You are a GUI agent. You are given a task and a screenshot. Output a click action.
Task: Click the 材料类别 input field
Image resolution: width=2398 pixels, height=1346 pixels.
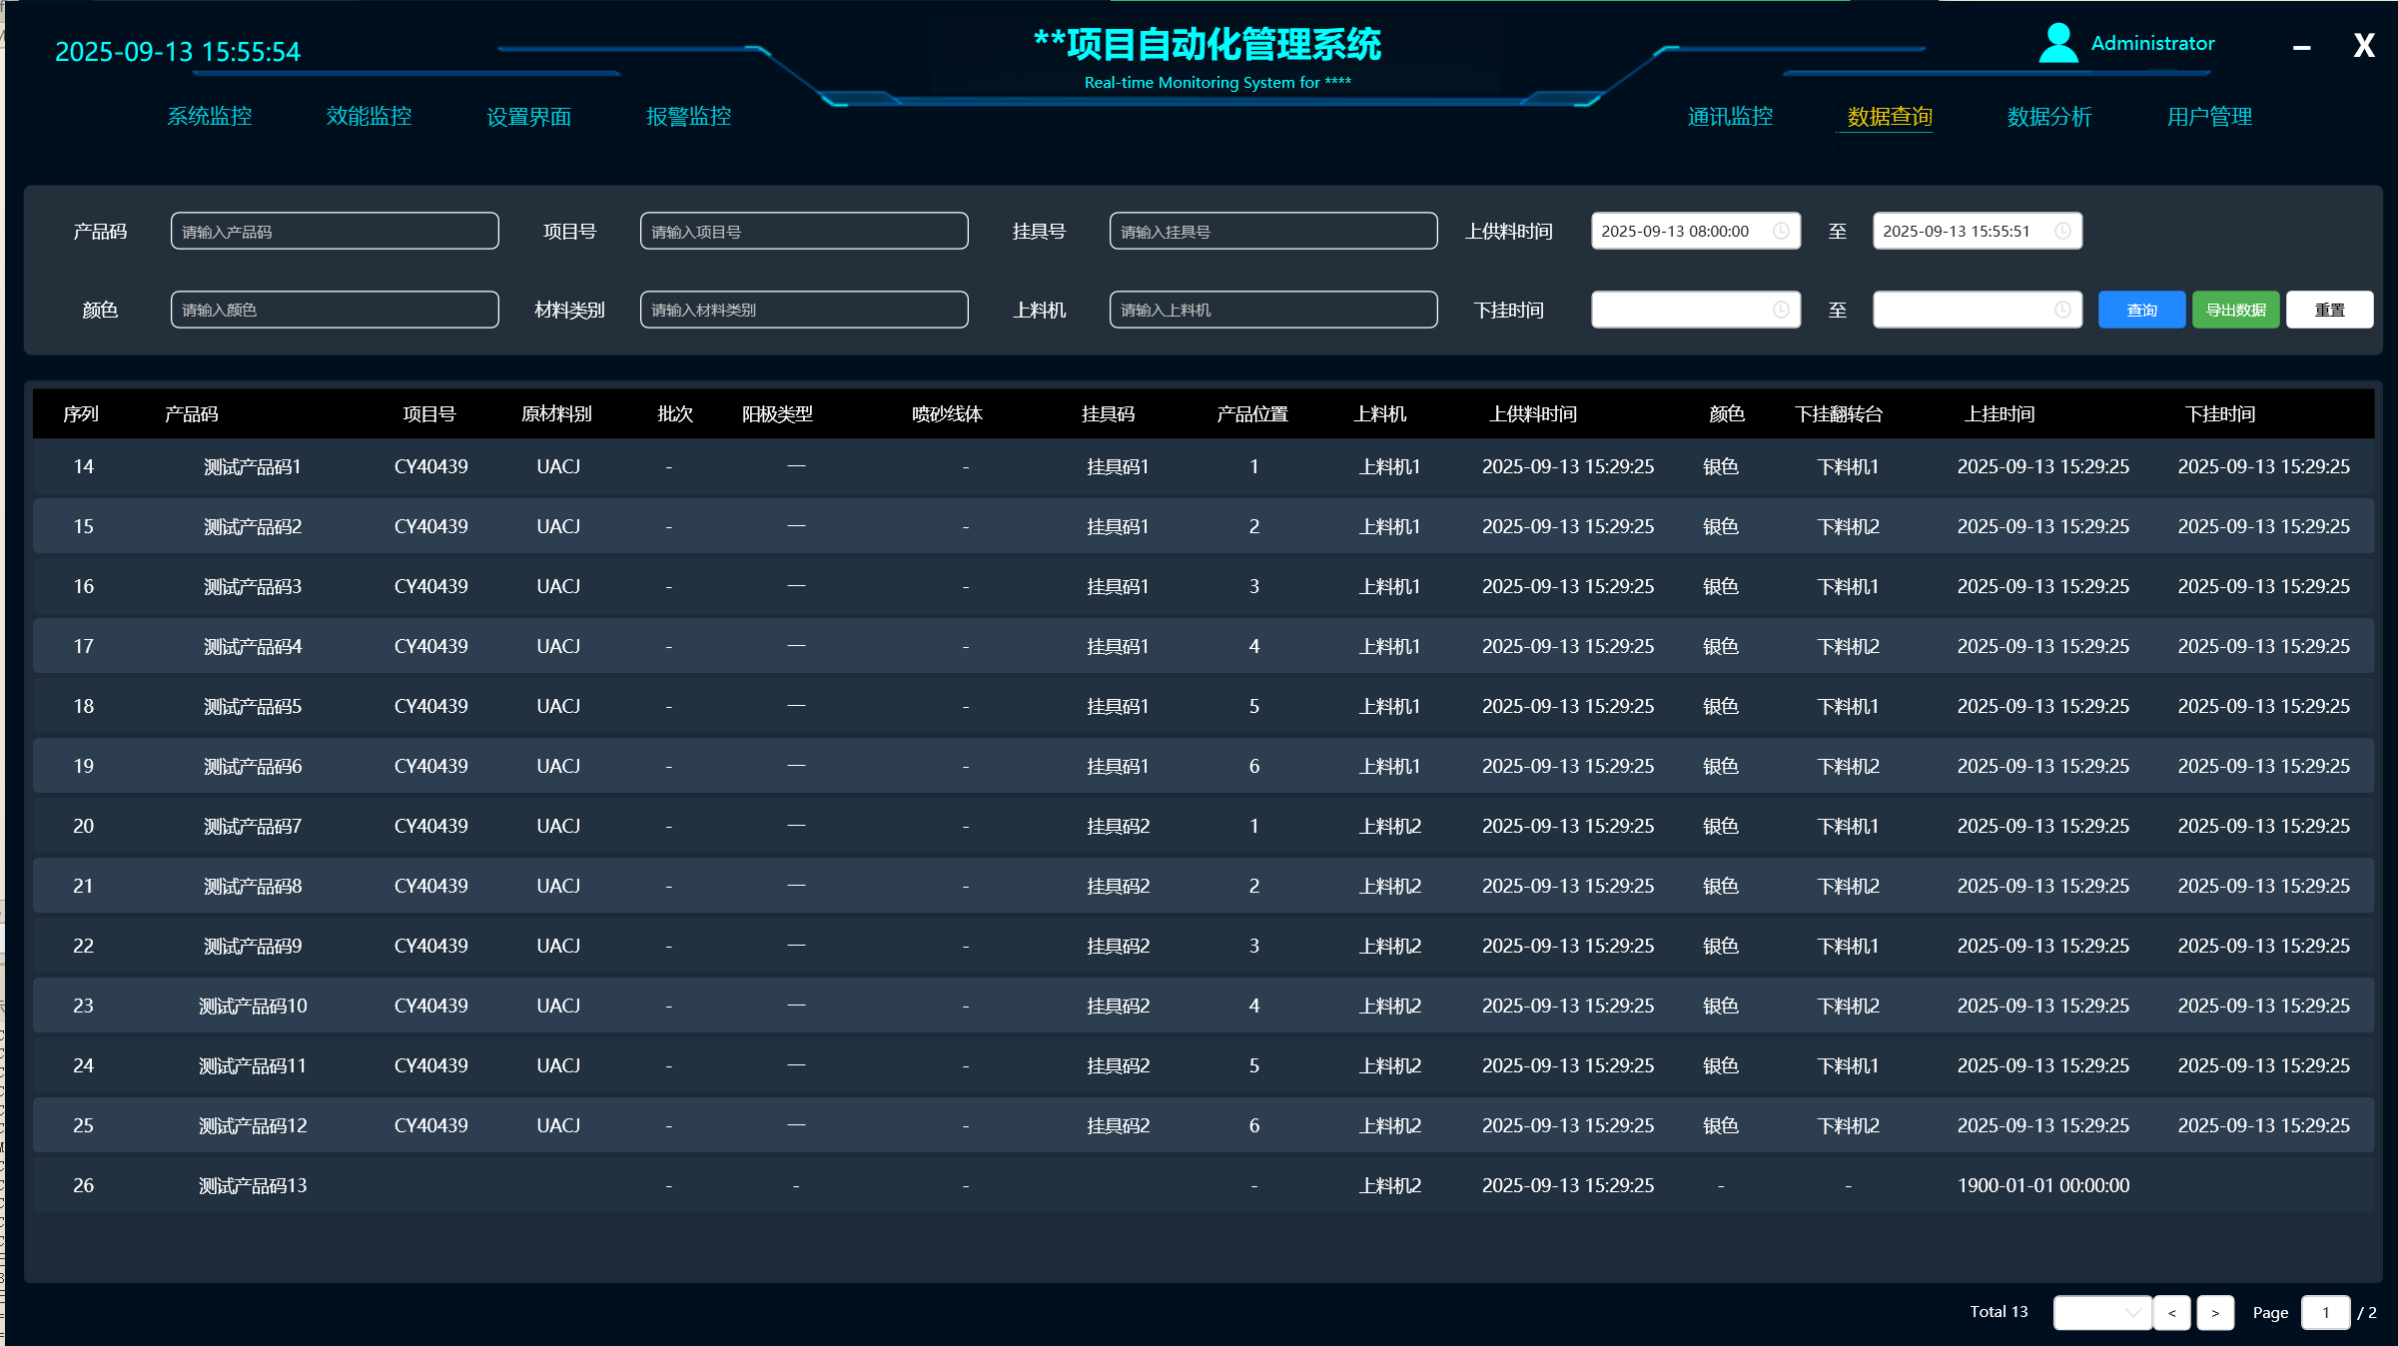pos(803,310)
